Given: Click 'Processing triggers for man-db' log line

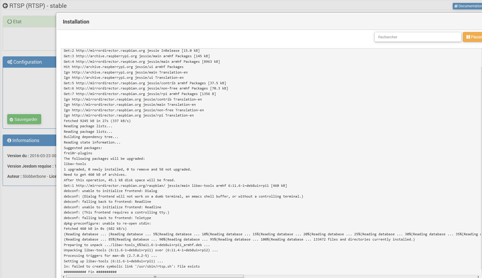Looking at the screenshot, I should tap(110, 256).
